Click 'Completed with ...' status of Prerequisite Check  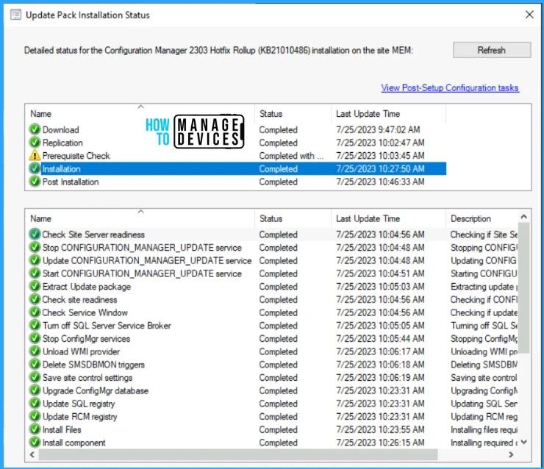[x=291, y=156]
